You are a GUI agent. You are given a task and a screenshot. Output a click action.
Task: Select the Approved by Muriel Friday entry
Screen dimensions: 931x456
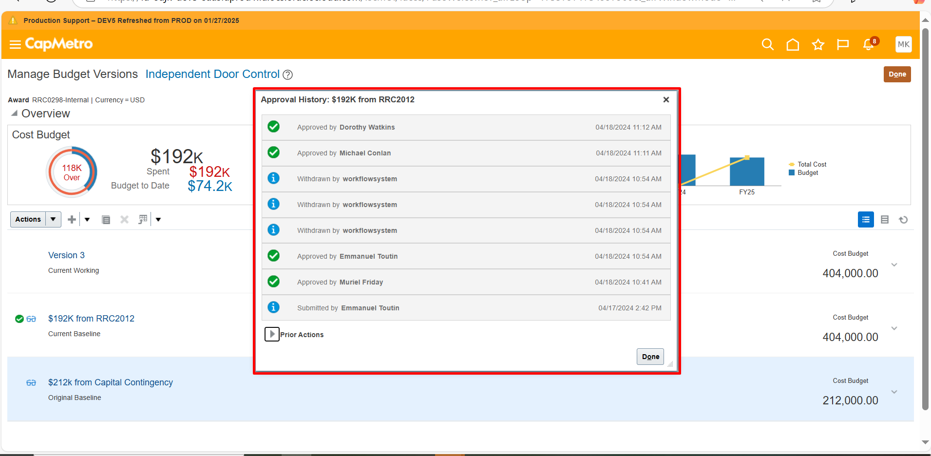[466, 282]
